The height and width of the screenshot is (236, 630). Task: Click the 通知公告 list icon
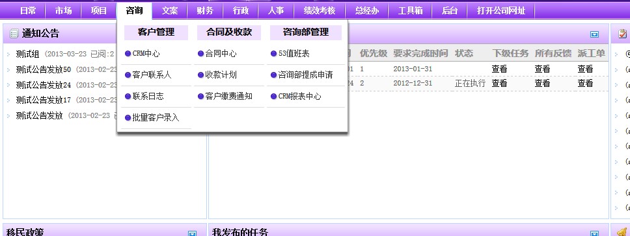click(x=14, y=34)
